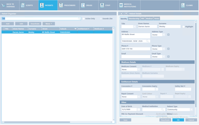Open the Scripts module icon
This screenshot has width=199, height=125.
click(x=23, y=5)
